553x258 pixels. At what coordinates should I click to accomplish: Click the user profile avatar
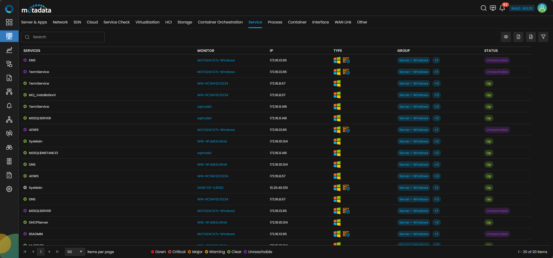pyautogui.click(x=542, y=8)
